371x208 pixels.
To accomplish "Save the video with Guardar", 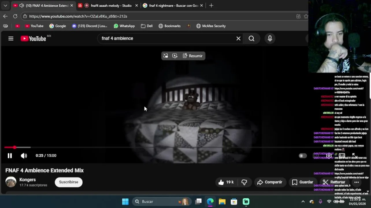I will click(303, 182).
